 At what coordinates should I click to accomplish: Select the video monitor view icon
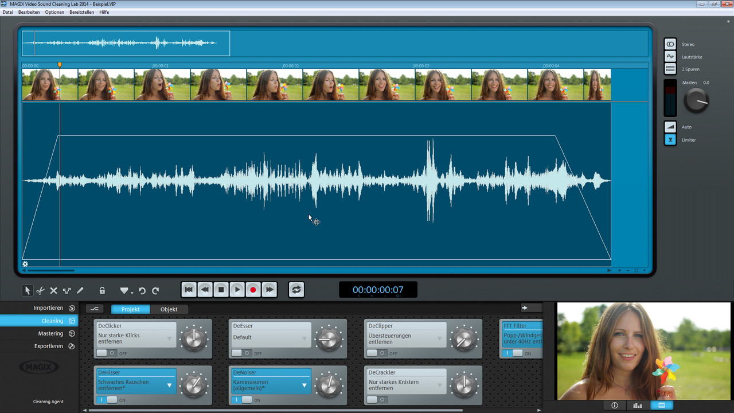(x=661, y=406)
